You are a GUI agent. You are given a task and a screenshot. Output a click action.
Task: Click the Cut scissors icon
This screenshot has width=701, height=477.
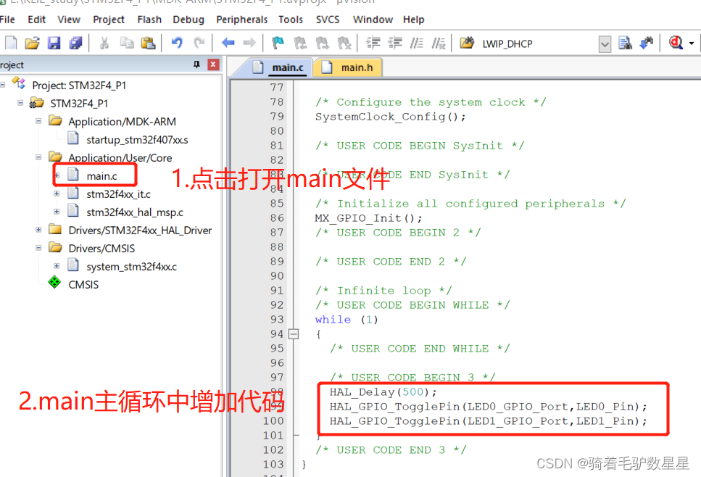(x=104, y=43)
